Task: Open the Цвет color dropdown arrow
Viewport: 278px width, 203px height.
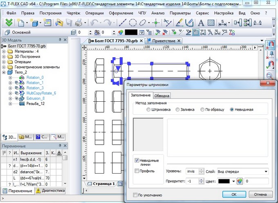Action: pyautogui.click(x=234, y=181)
